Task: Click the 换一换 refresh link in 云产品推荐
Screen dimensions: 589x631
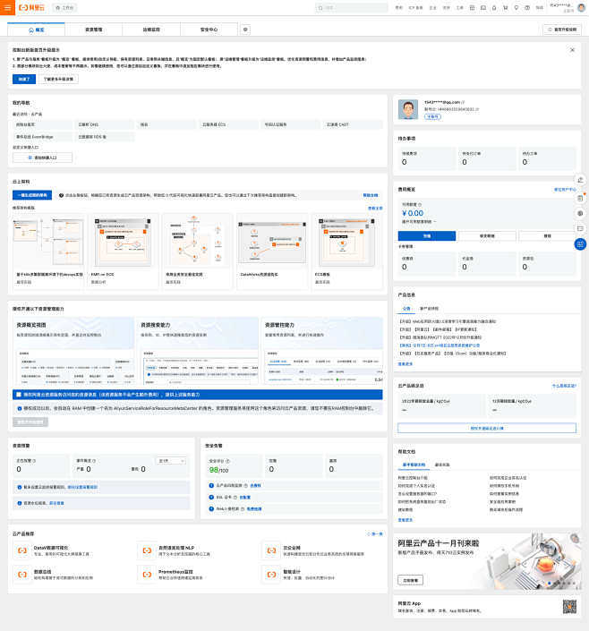Action: (374, 534)
